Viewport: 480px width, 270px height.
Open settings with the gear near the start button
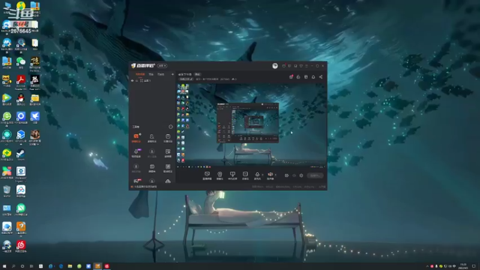(301, 175)
